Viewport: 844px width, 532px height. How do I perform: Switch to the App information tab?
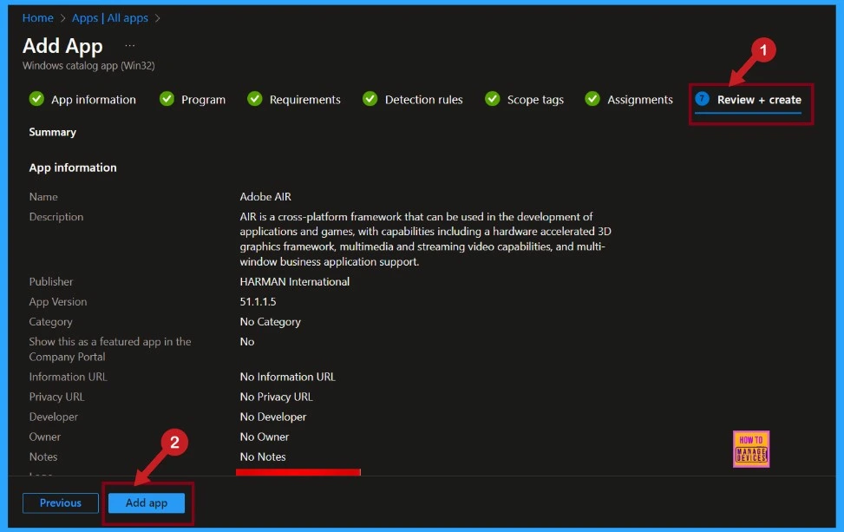[x=94, y=100]
